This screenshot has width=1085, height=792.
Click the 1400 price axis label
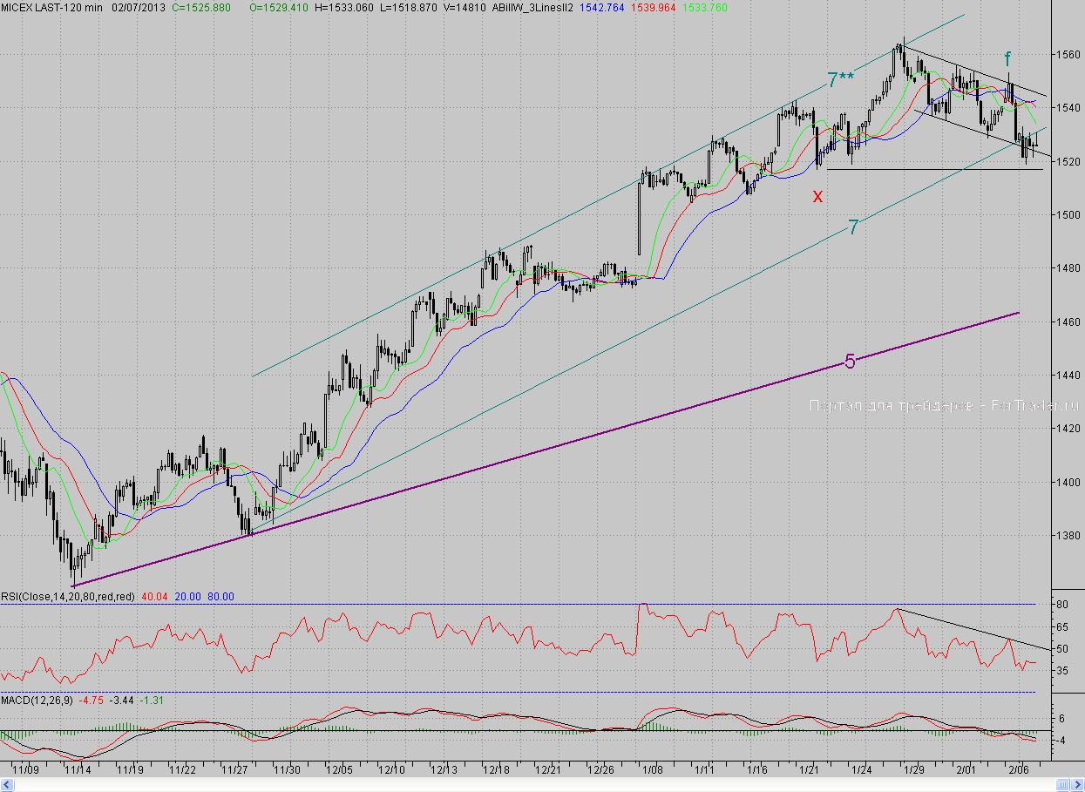[1068, 482]
